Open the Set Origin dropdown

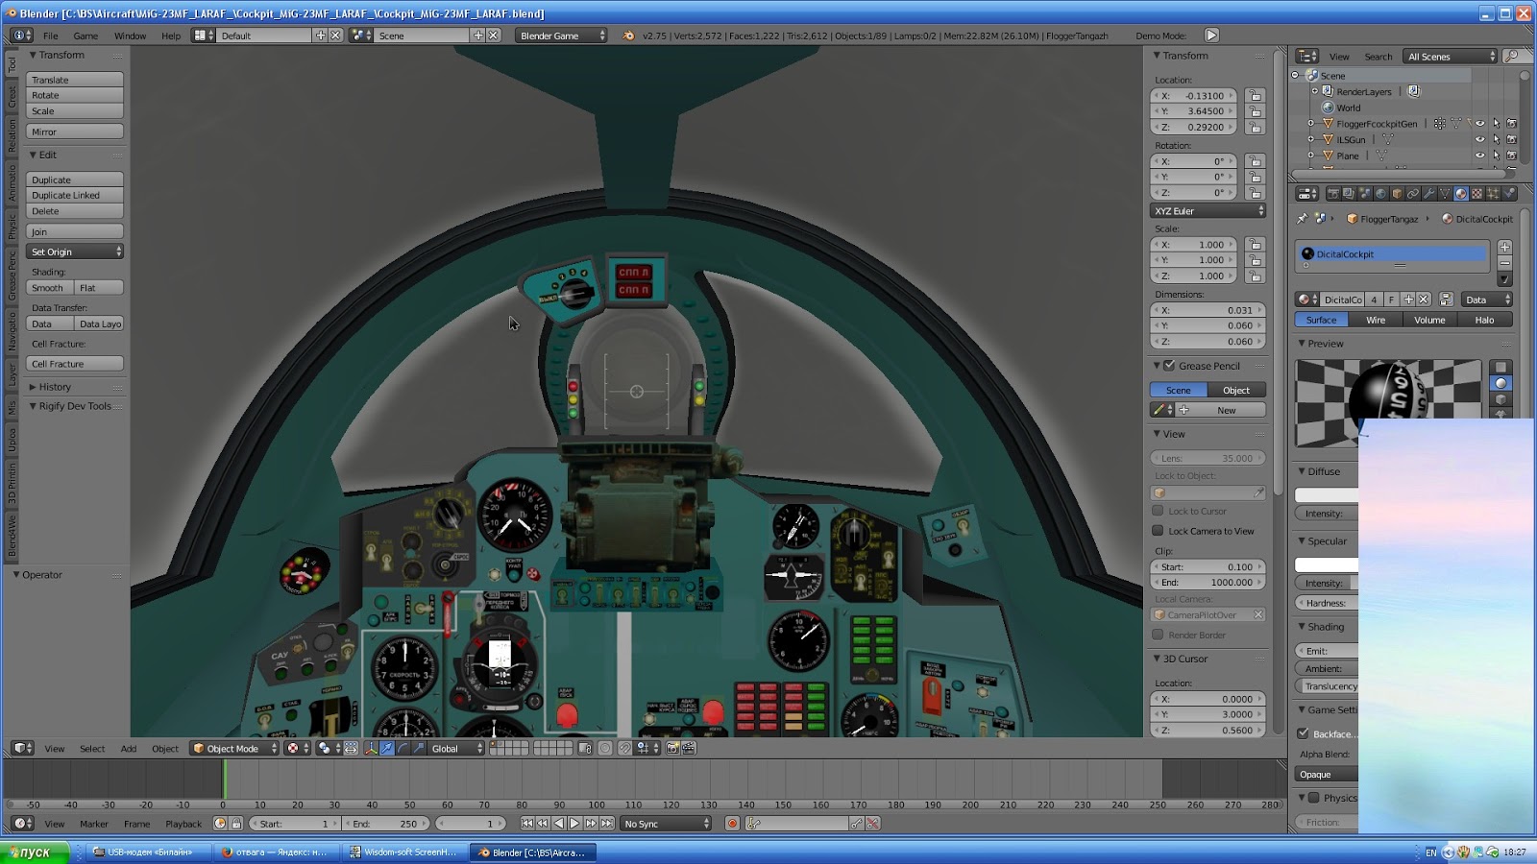(75, 252)
